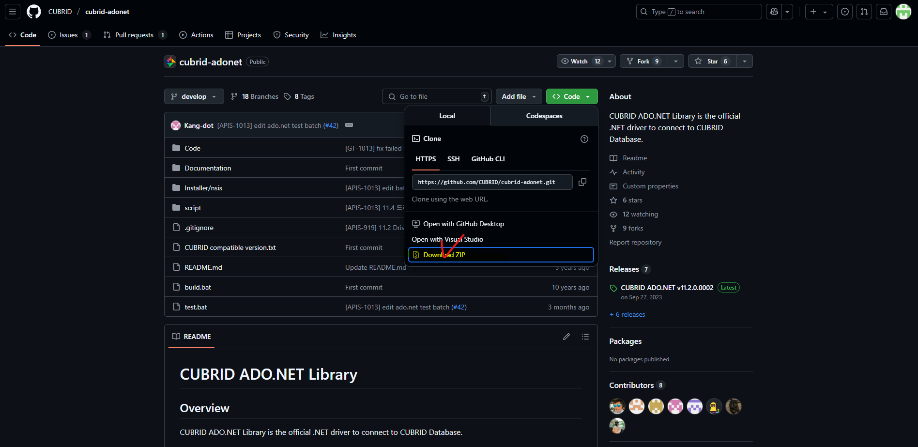918x447 pixels.
Task: Fork the repository
Action: pyautogui.click(x=643, y=61)
